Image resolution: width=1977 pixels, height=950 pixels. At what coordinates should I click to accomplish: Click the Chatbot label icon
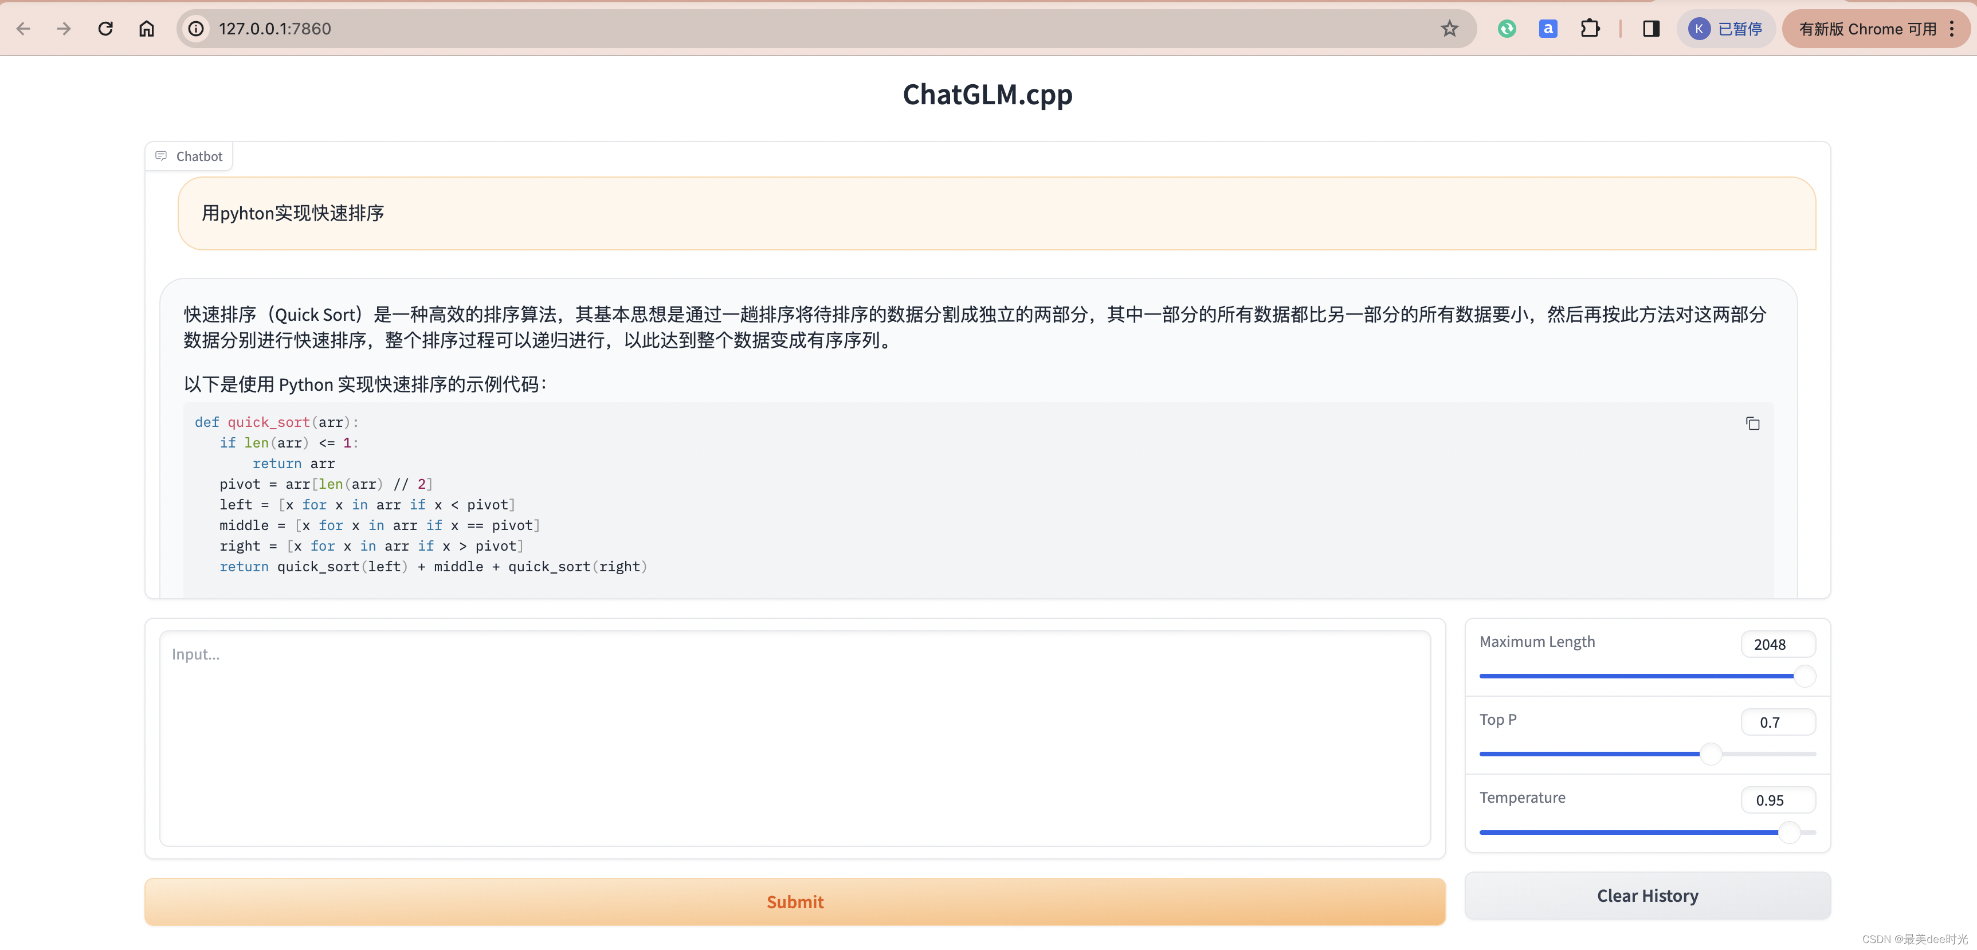pyautogui.click(x=161, y=156)
